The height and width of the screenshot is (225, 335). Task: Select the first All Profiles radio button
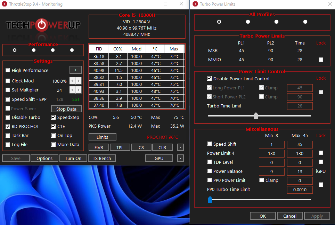pos(219,22)
